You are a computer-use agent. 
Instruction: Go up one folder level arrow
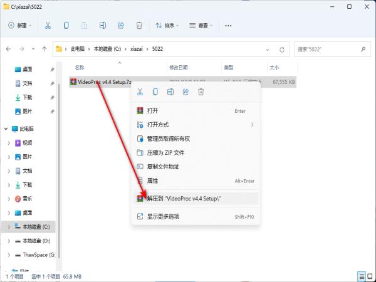click(44, 49)
